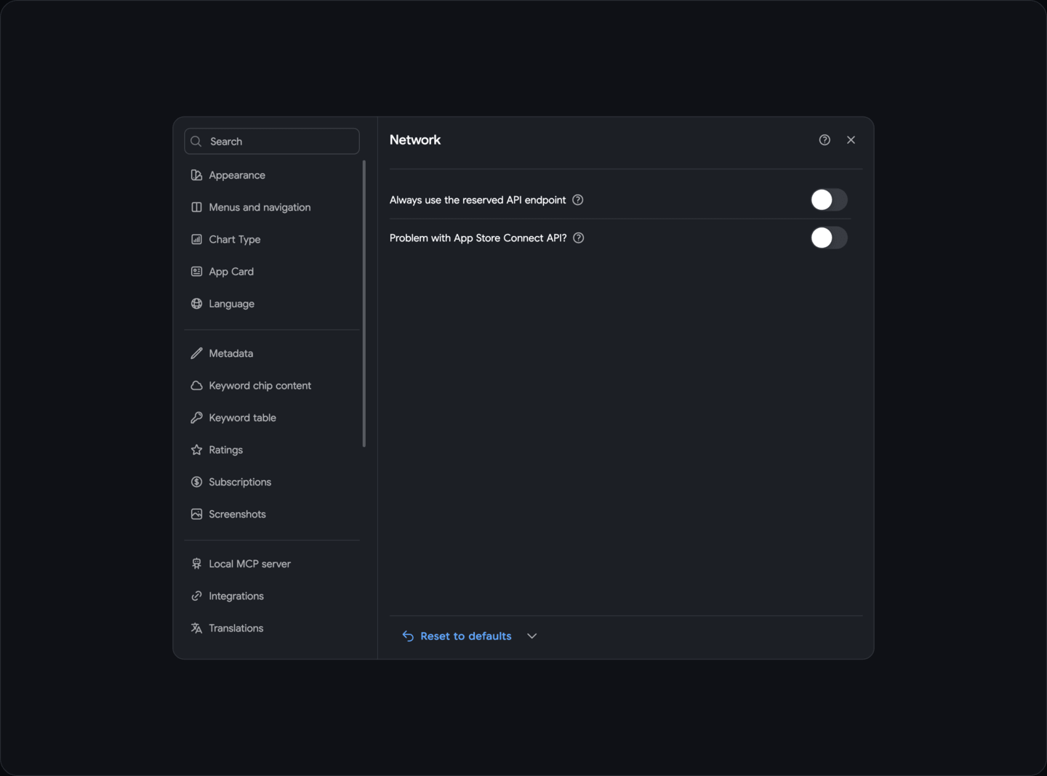1047x776 pixels.
Task: Show help for reserved API endpoint option
Action: (x=578, y=200)
